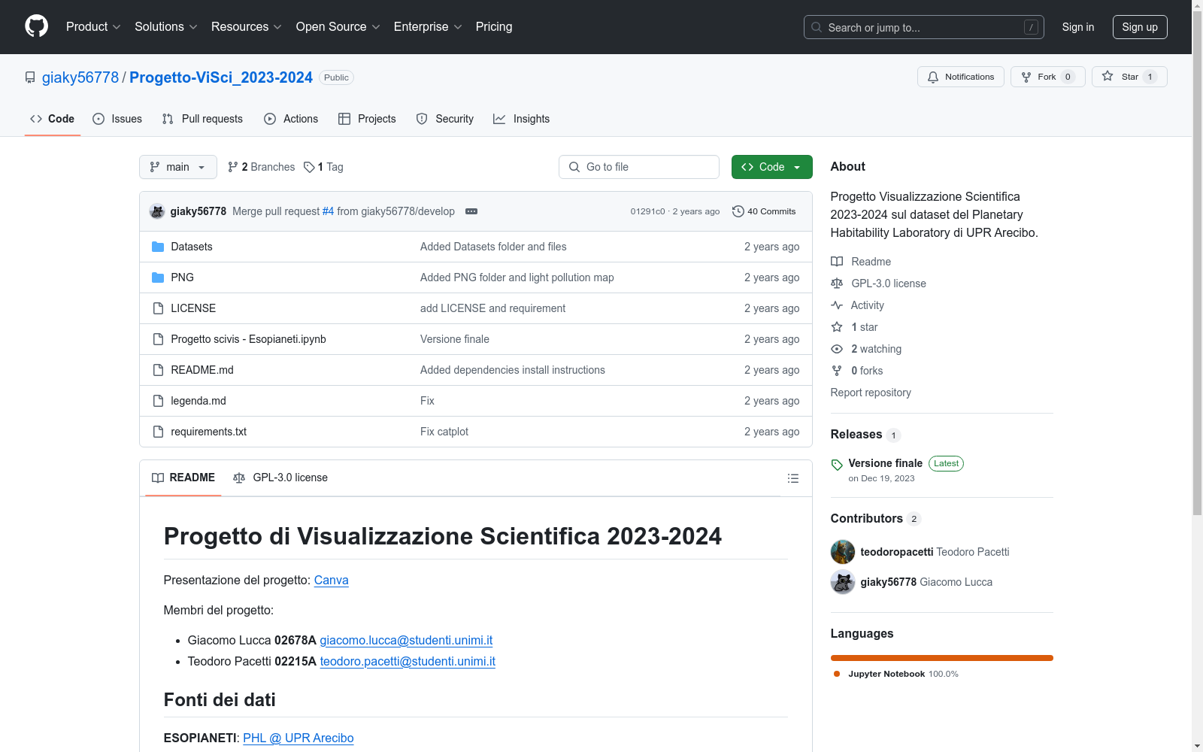Switch to the Issues tab

coord(117,119)
